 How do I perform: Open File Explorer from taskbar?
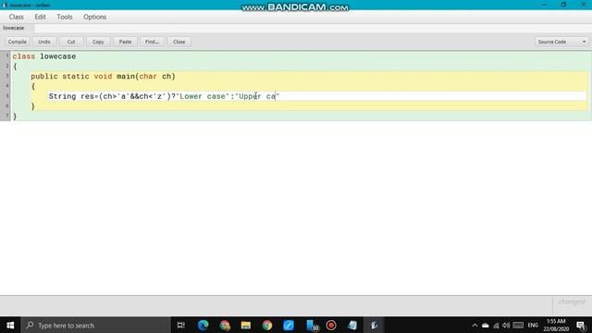click(x=246, y=325)
